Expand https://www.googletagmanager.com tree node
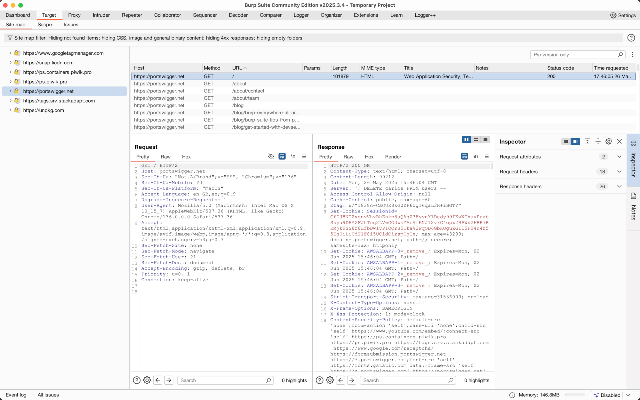The height and width of the screenshot is (400, 640). click(11, 53)
